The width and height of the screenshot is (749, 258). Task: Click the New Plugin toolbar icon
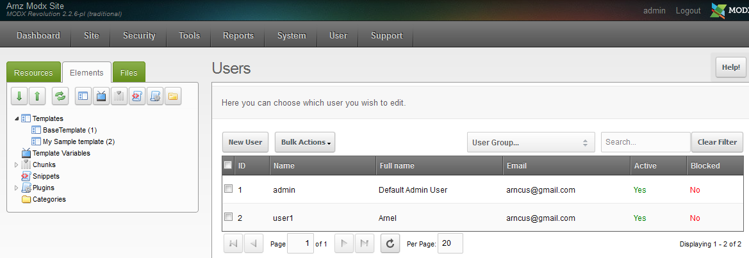pyautogui.click(x=154, y=97)
